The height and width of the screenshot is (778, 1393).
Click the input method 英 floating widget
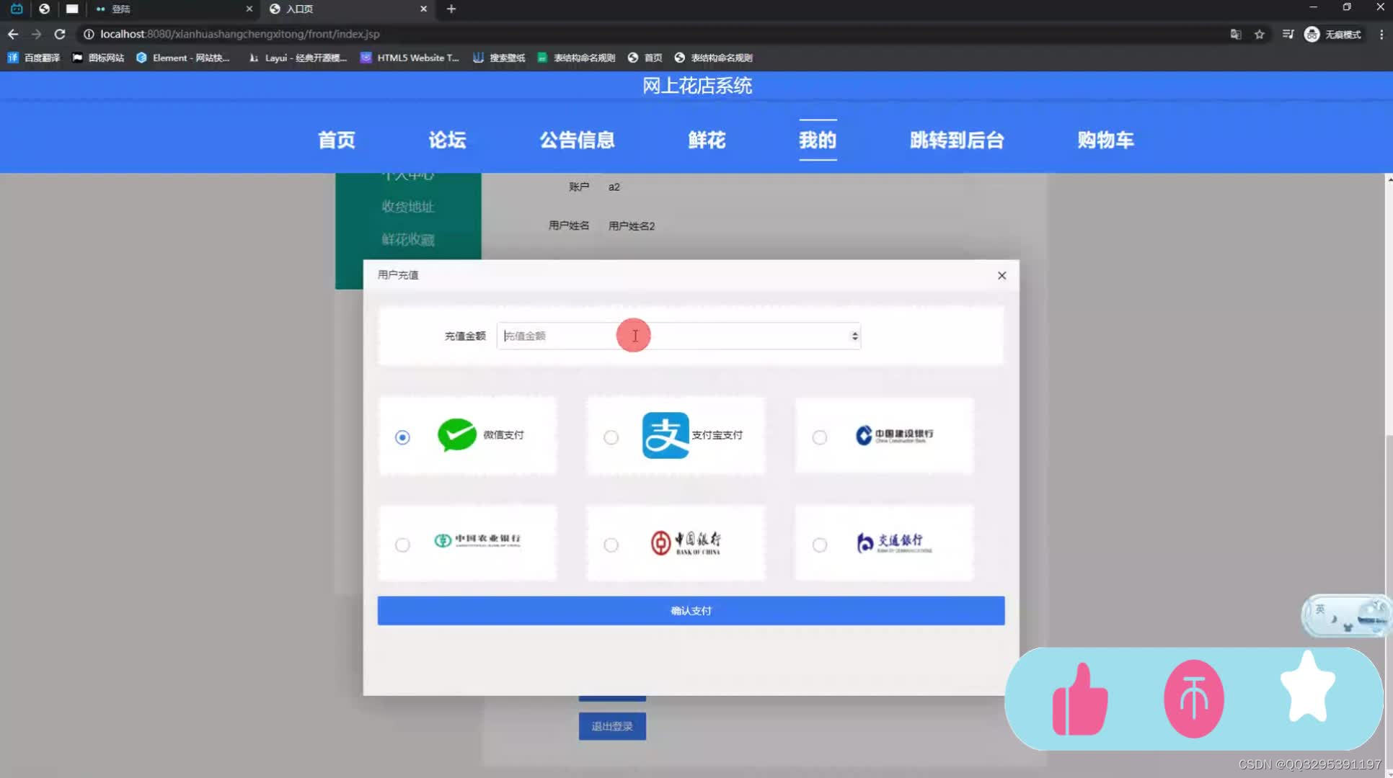pos(1345,615)
